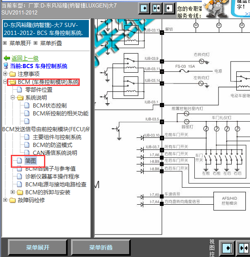Click the computer icon beside 当前:BCS 车身控制系统
The image size is (250, 257).
pyautogui.click(x=6, y=66)
